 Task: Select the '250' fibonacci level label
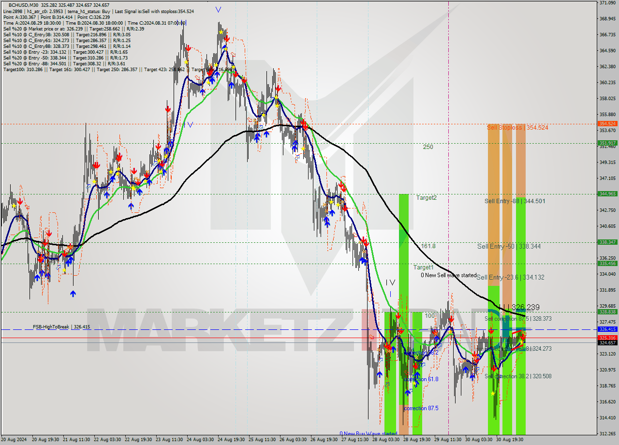click(x=428, y=147)
